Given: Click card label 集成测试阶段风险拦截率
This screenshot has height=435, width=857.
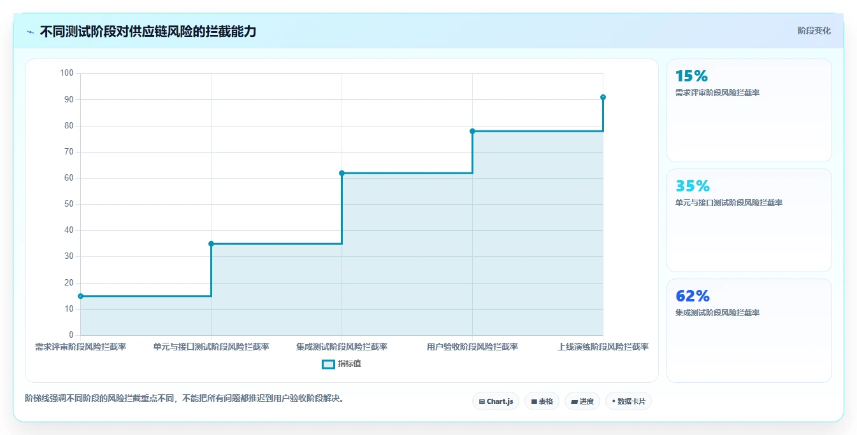Looking at the screenshot, I should pyautogui.click(x=717, y=313).
